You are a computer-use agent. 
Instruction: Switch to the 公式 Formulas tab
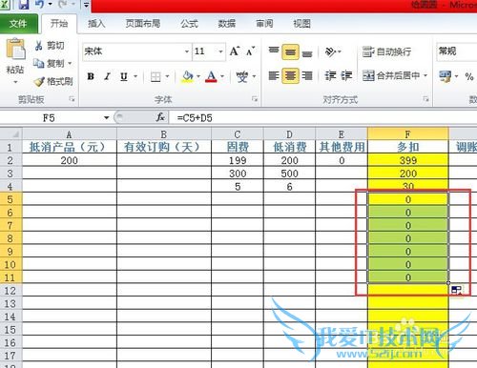(189, 24)
